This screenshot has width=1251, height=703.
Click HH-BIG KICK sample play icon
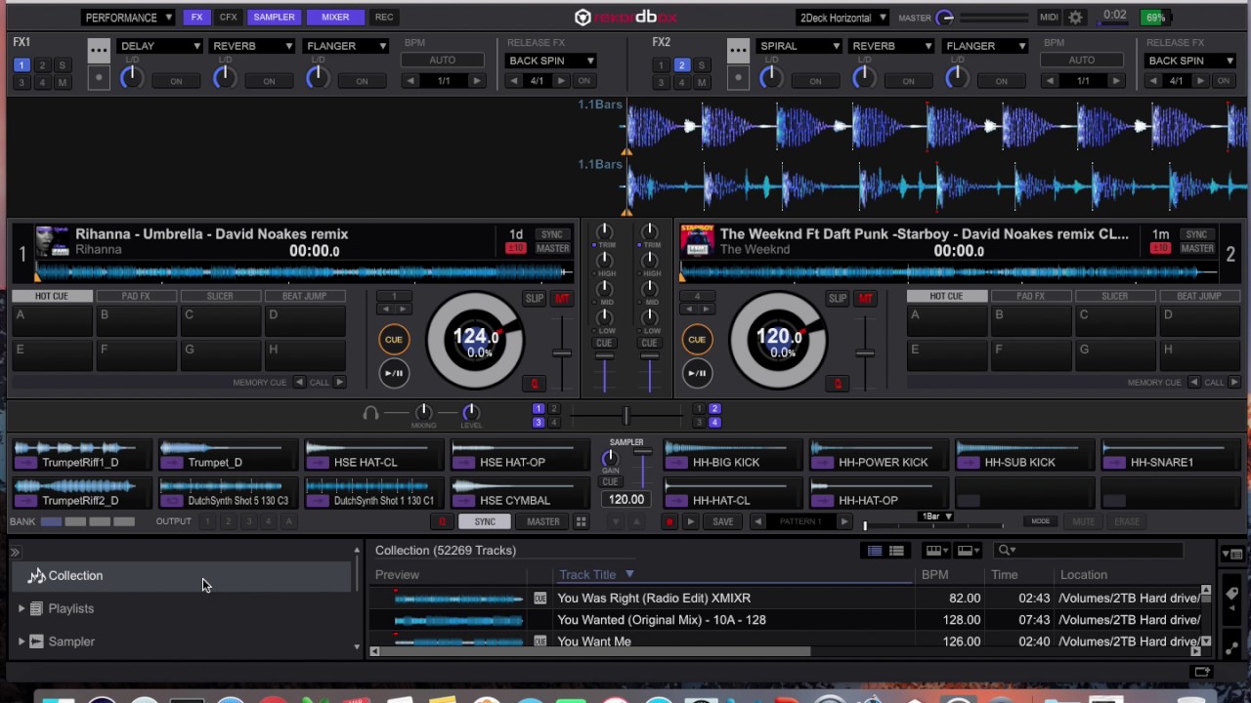pos(676,462)
